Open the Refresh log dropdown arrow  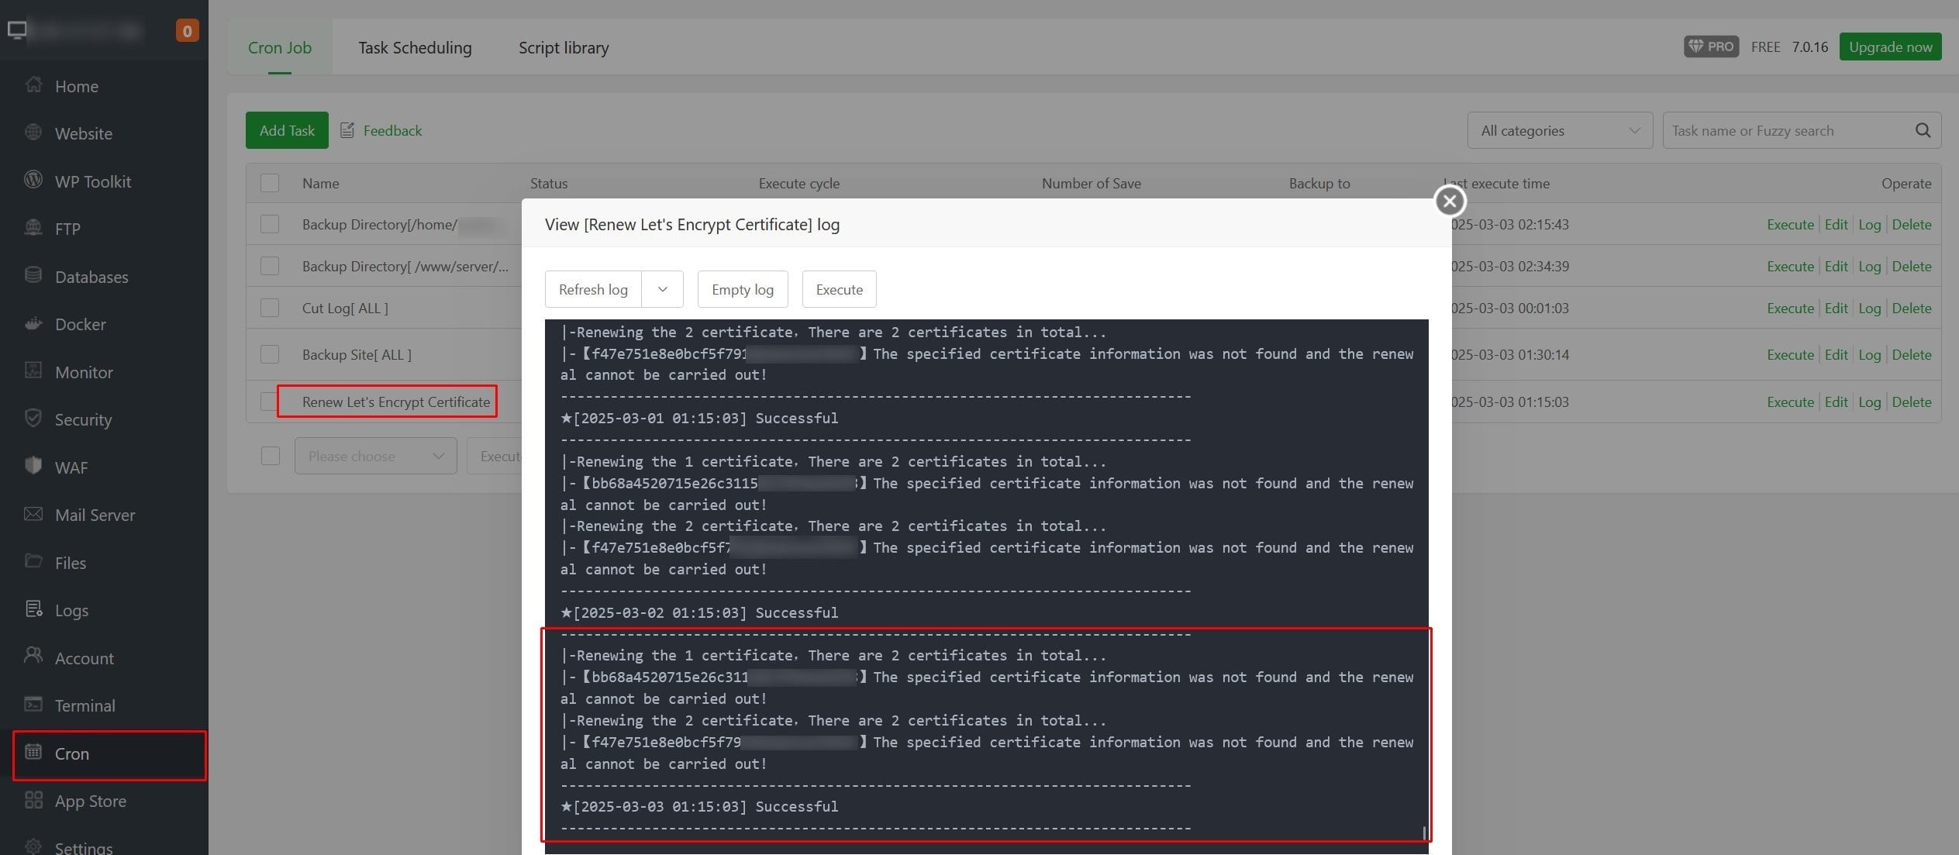tap(662, 289)
